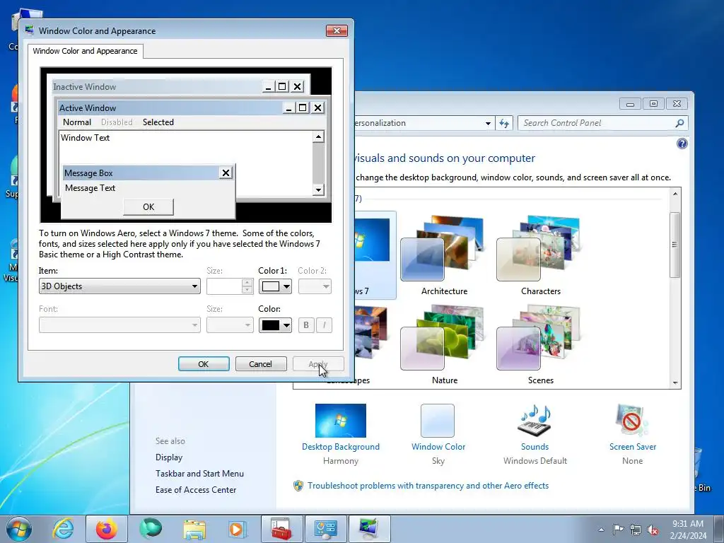This screenshot has width=724, height=543.
Task: Open the green globe browser taskbar icon
Action: [x=151, y=529]
